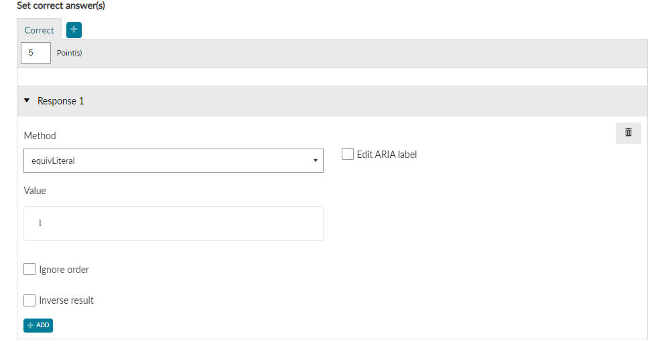Screen dimensions: 662x352
Task: Select the equivLiteral method combo box
Action: click(x=174, y=161)
